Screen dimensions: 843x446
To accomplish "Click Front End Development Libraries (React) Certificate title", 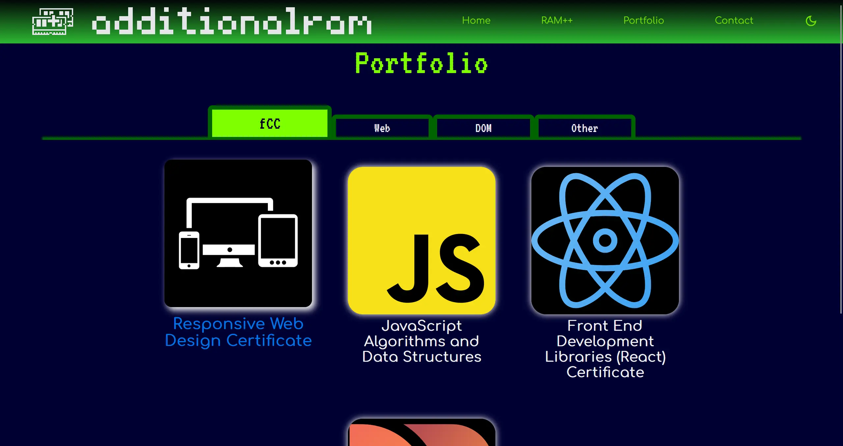I will click(605, 349).
